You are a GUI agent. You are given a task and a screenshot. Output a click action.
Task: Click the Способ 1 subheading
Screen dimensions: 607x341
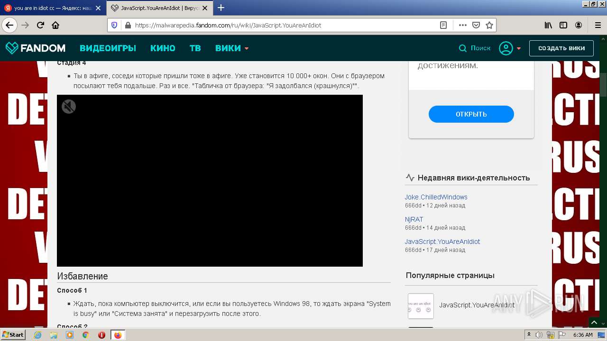click(72, 290)
